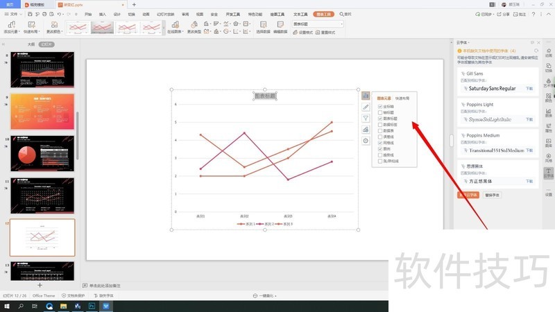
Task: Check the 误差线 error bars checkbox
Action: (379, 137)
